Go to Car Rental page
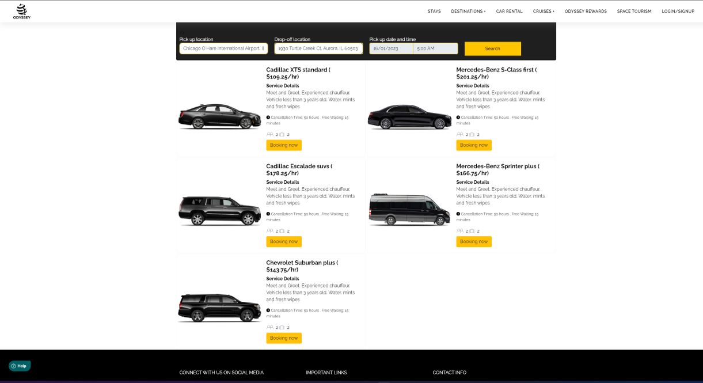Image resolution: width=703 pixels, height=383 pixels. tap(510, 11)
